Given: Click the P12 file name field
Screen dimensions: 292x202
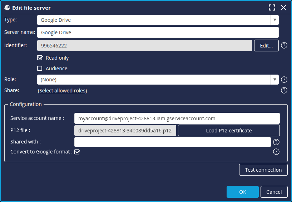Looking at the screenshot, I should pyautogui.click(x=125, y=131).
